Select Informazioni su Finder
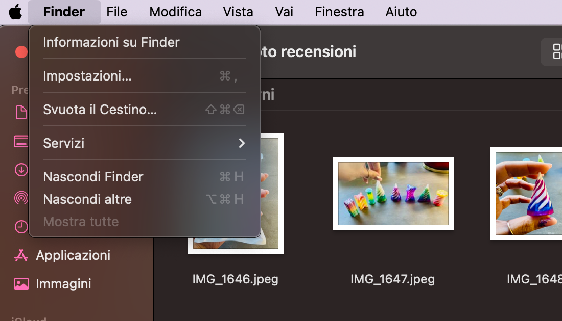This screenshot has height=321, width=562. [x=110, y=42]
